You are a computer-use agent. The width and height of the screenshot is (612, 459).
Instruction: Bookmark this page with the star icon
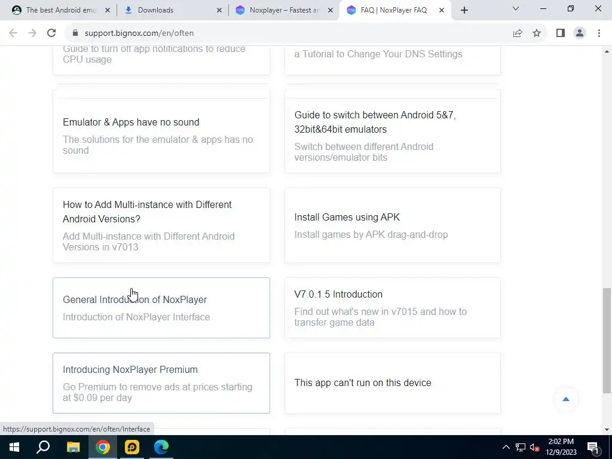[537, 33]
